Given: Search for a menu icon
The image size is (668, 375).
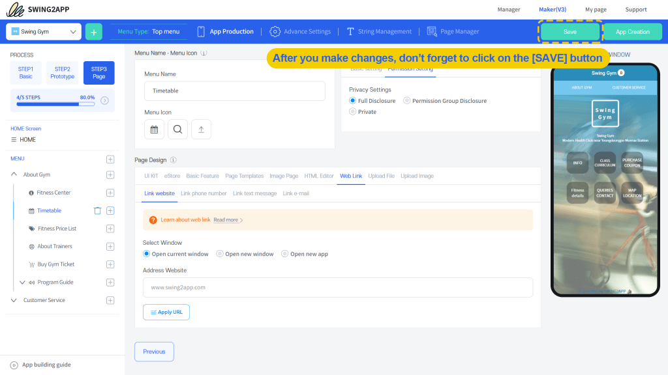Looking at the screenshot, I should click(177, 130).
